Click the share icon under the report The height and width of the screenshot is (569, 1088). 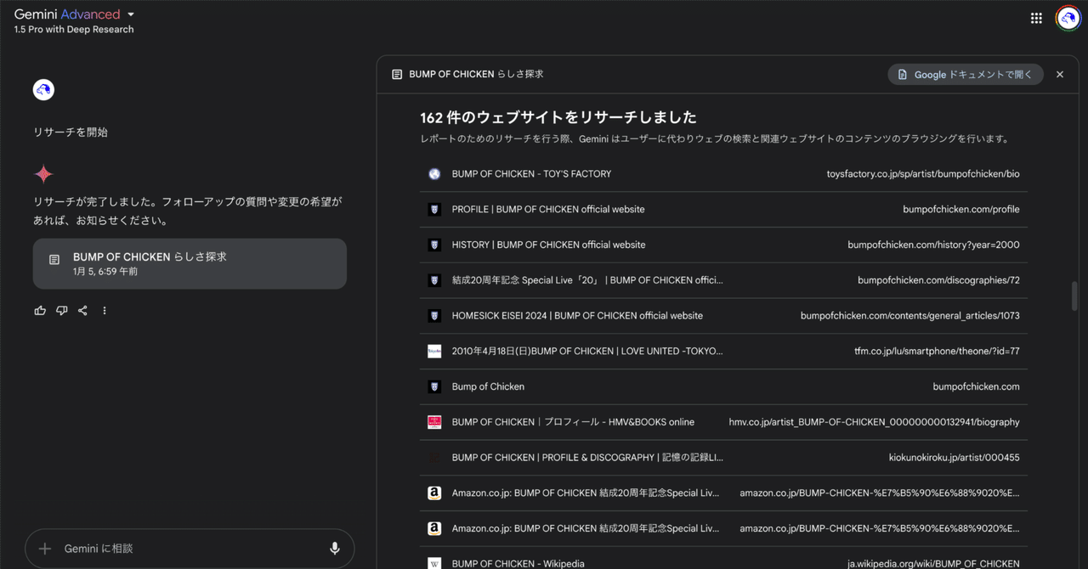coord(82,310)
